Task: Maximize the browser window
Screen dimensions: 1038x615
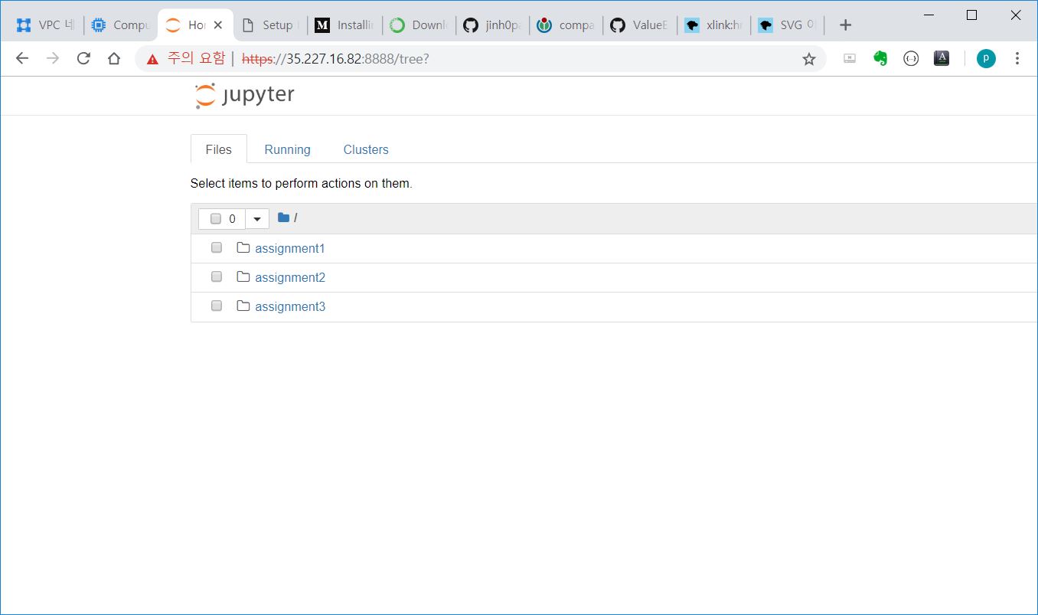Action: (971, 15)
